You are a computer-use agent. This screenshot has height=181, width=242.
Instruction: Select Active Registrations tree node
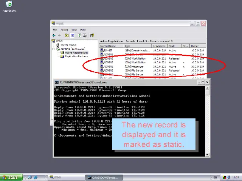(x=76, y=53)
